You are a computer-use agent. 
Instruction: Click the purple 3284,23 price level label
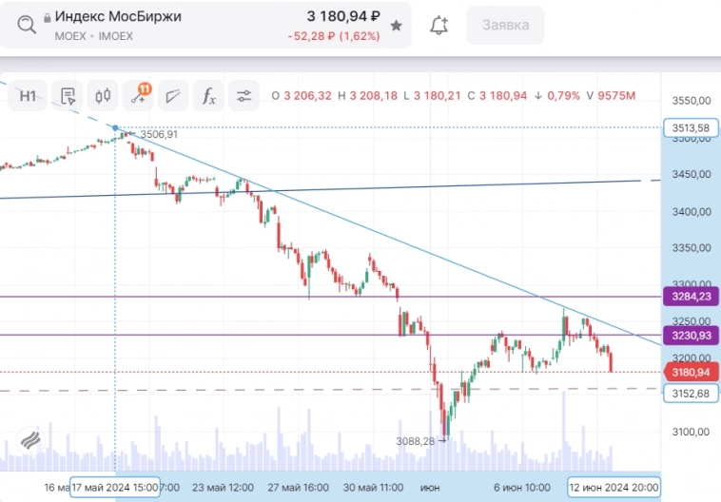click(x=690, y=297)
